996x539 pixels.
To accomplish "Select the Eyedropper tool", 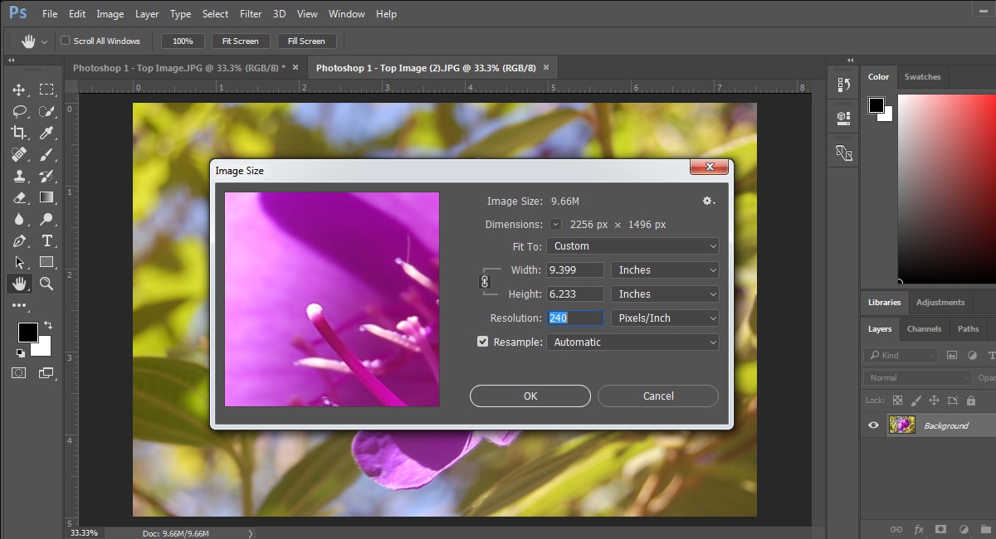I will coord(46,133).
